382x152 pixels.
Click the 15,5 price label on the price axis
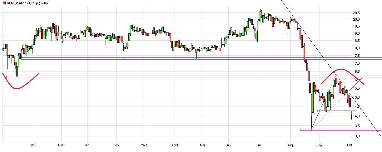point(356,89)
